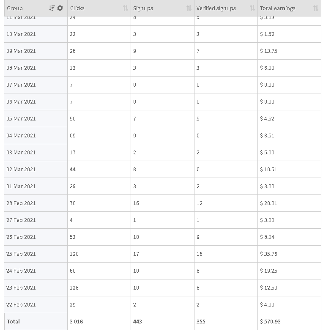Select the 05 Mar 2021 date cell
Screen dimensions: 323x334
[x=36, y=119]
